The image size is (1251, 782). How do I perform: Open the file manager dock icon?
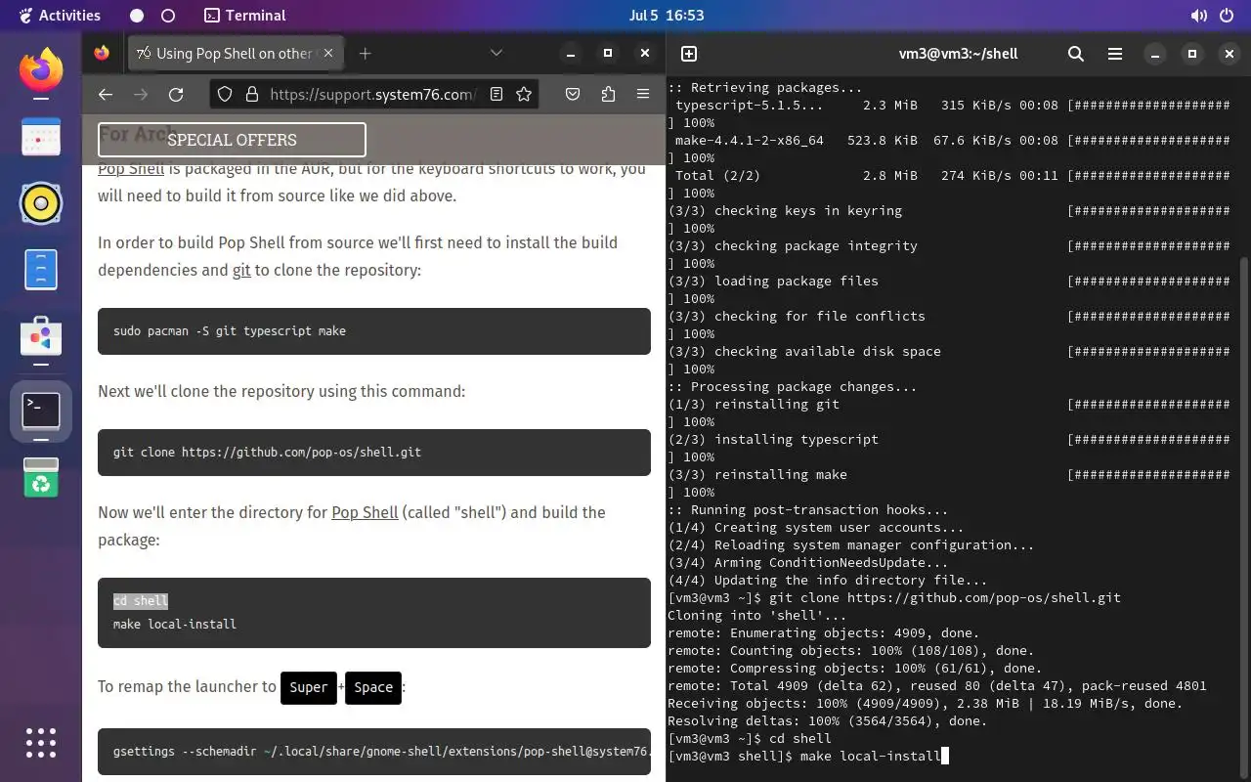click(x=41, y=270)
